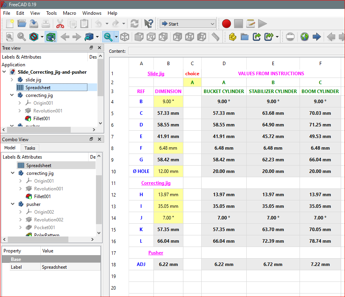The height and width of the screenshot is (297, 345).
Task: Close the Tree view panel
Action: tap(99, 48)
